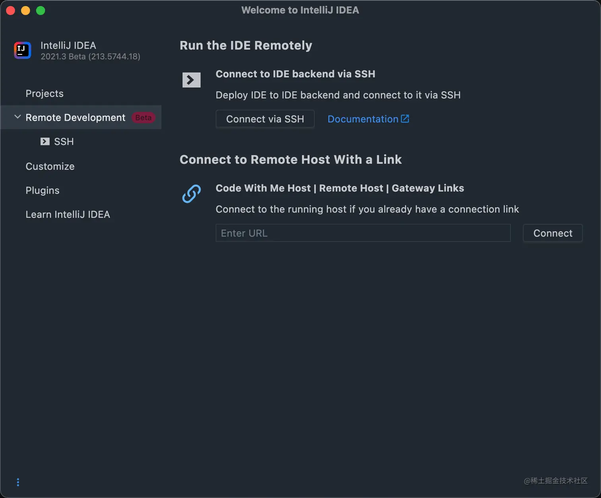Click the Connect button next to URL field
Viewport: 601px width, 498px height.
[x=553, y=233]
